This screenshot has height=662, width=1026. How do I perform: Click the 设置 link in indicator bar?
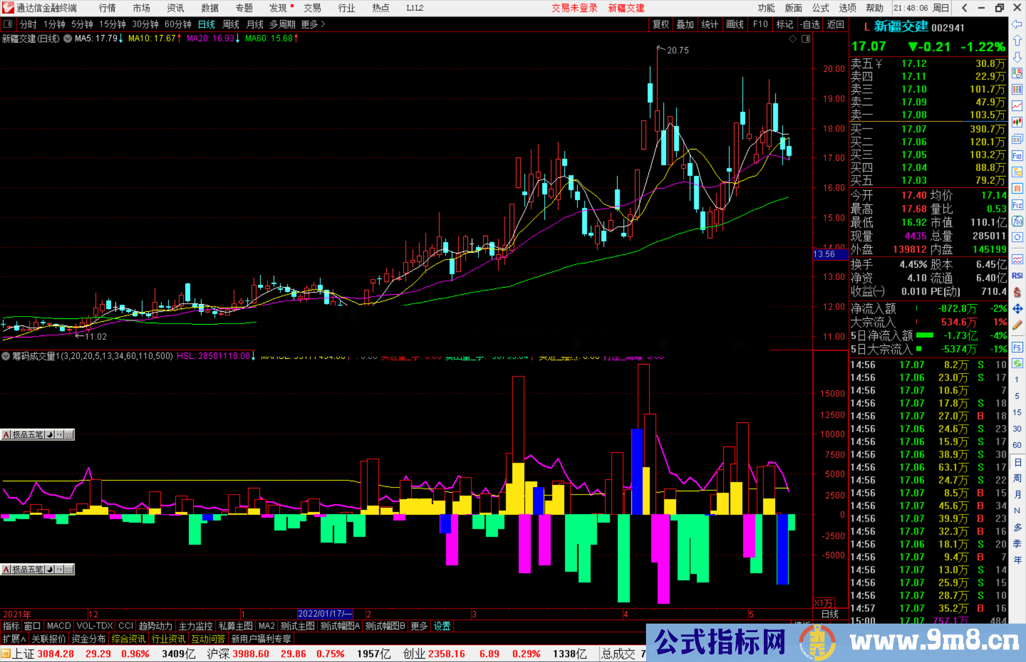point(442,626)
